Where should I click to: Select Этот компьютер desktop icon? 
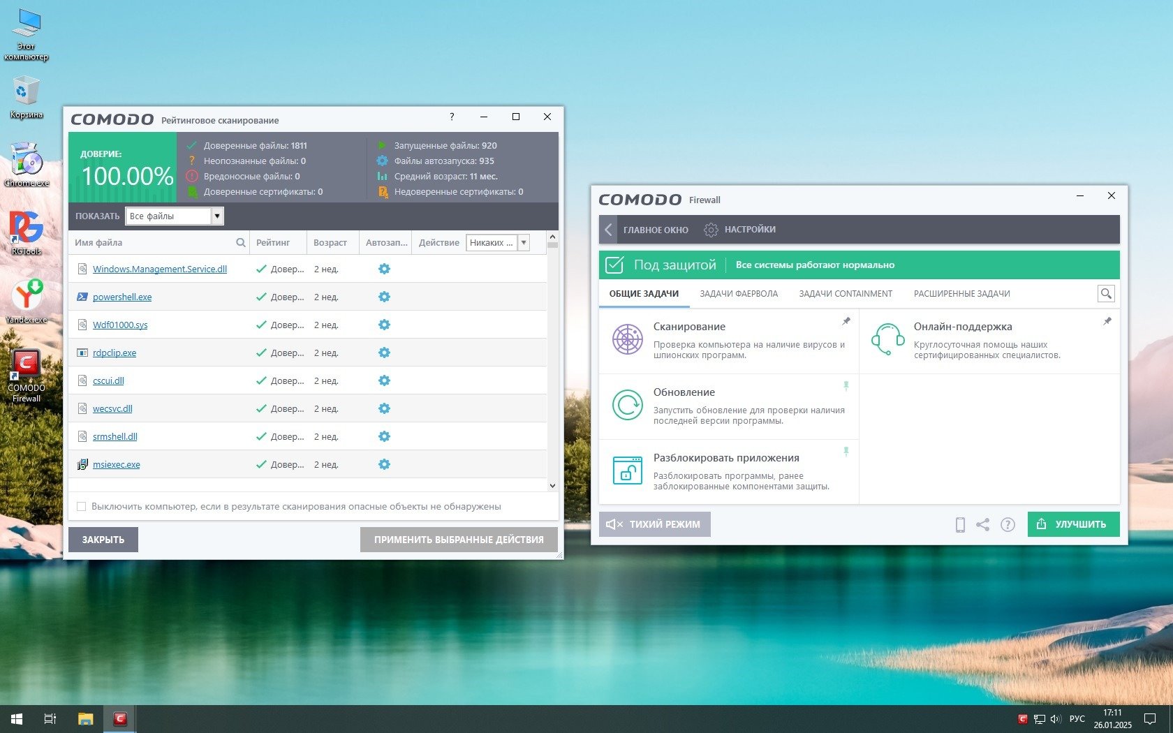(x=27, y=35)
